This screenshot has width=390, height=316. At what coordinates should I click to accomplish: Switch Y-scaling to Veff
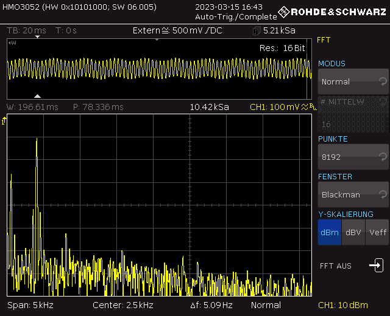coord(377,232)
